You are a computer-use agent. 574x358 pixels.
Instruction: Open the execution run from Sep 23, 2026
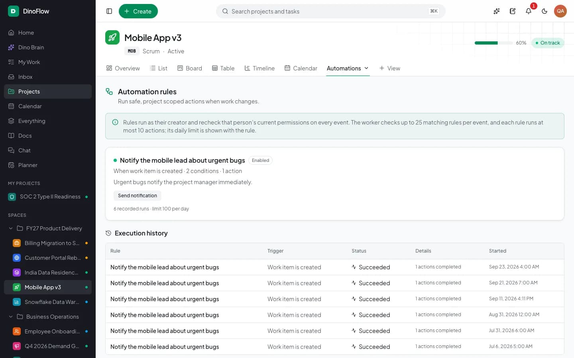(x=335, y=267)
